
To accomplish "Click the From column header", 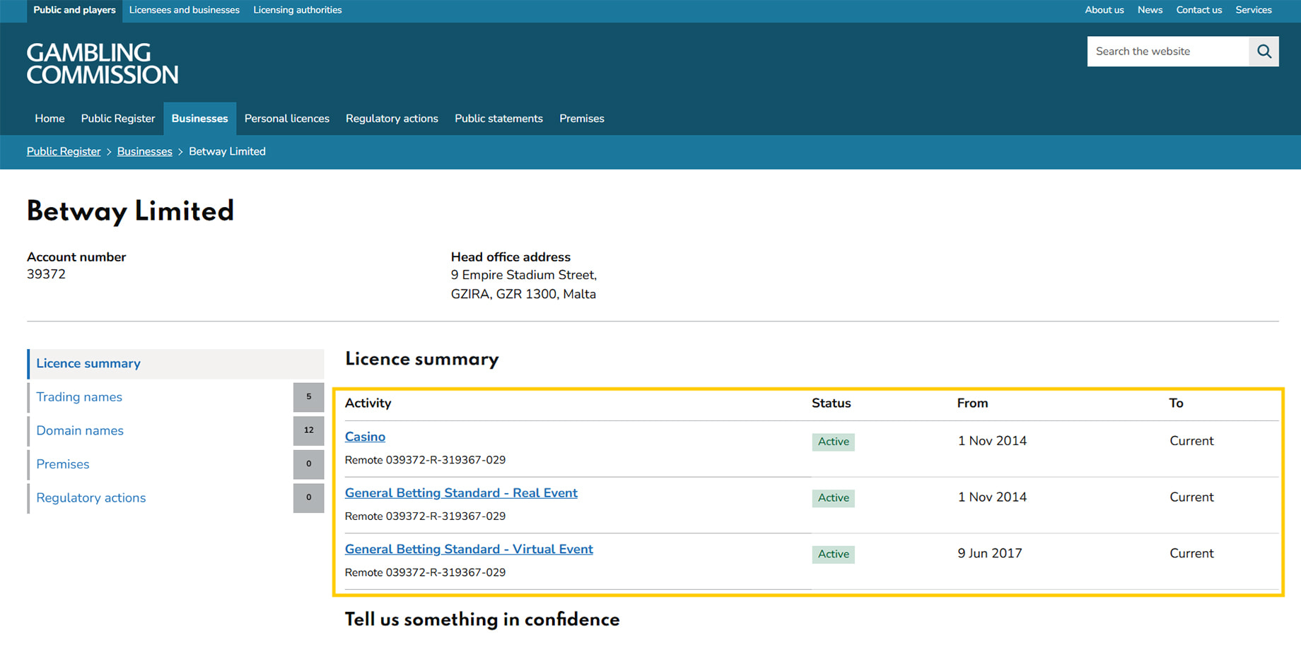I will click(972, 403).
